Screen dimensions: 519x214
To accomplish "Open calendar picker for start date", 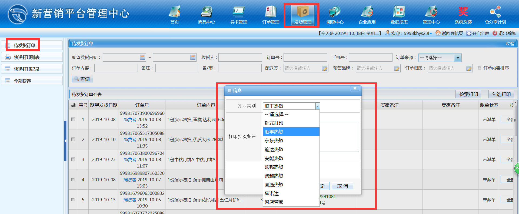I will click(142, 57).
